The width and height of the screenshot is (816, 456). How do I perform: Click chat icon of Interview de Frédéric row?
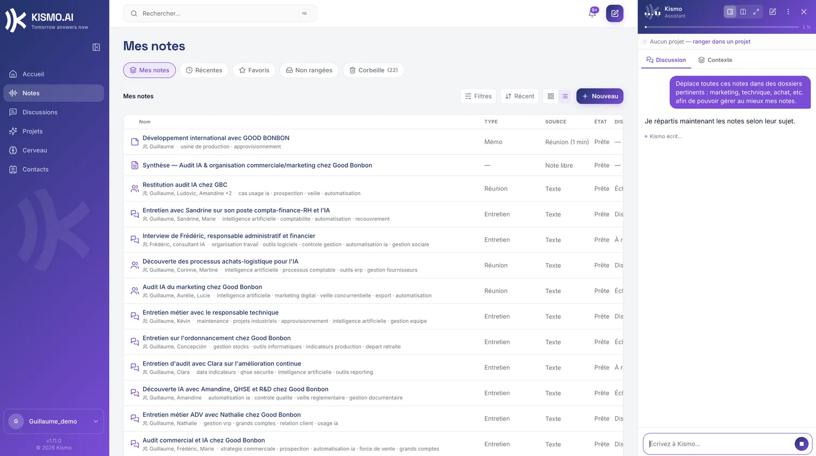(135, 239)
